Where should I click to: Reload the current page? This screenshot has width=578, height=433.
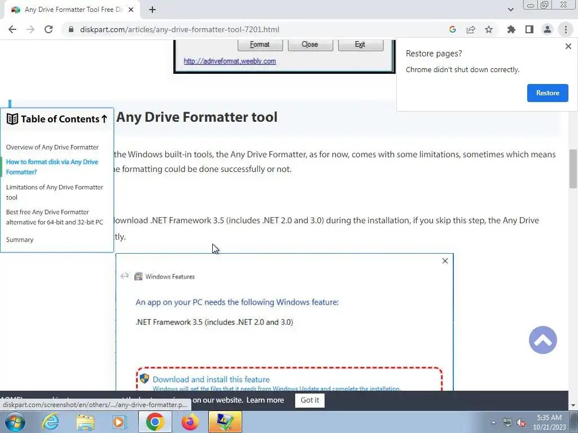[x=49, y=29]
